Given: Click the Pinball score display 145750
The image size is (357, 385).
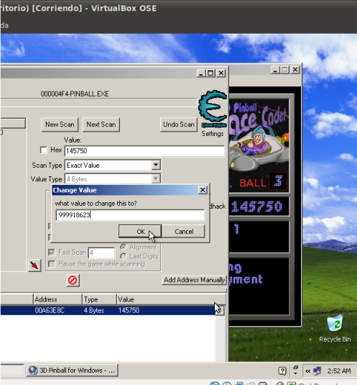Looking at the screenshot, I should pyautogui.click(x=256, y=207).
